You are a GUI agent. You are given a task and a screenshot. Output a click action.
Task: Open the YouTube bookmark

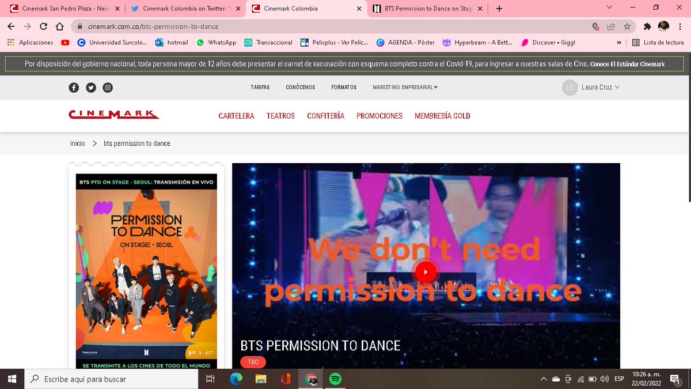(x=65, y=42)
